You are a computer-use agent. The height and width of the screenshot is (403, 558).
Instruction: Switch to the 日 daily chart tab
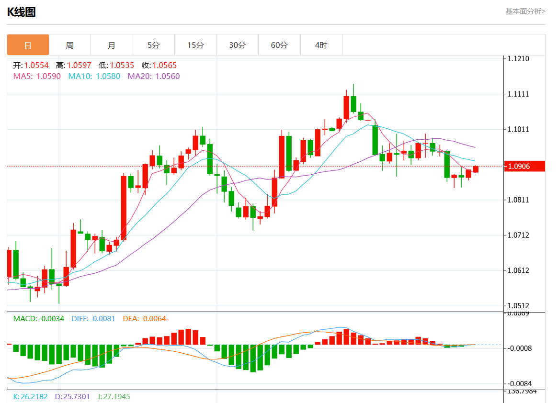point(28,45)
